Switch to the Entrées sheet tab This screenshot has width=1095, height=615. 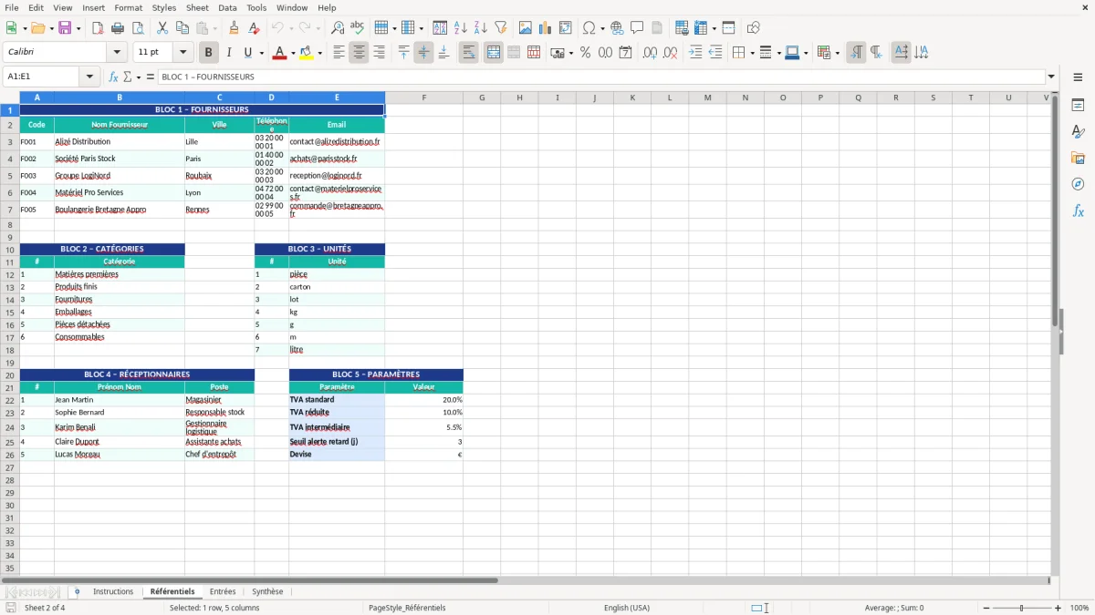(223, 592)
